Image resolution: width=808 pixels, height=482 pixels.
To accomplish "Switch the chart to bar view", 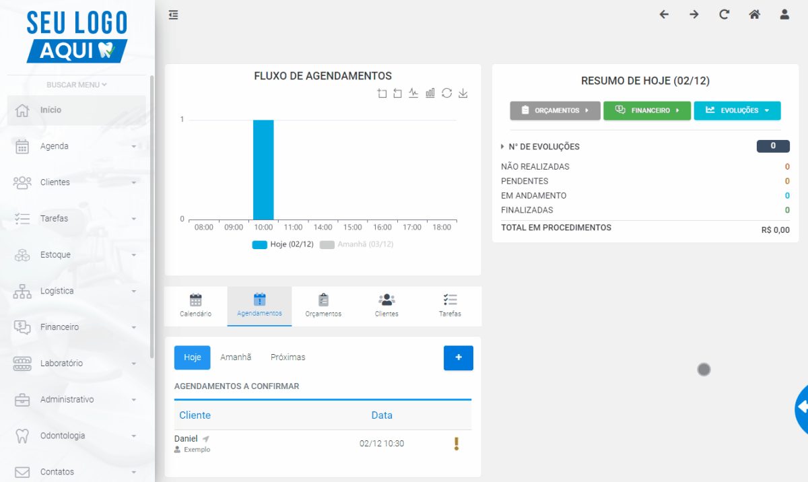I will pos(430,94).
